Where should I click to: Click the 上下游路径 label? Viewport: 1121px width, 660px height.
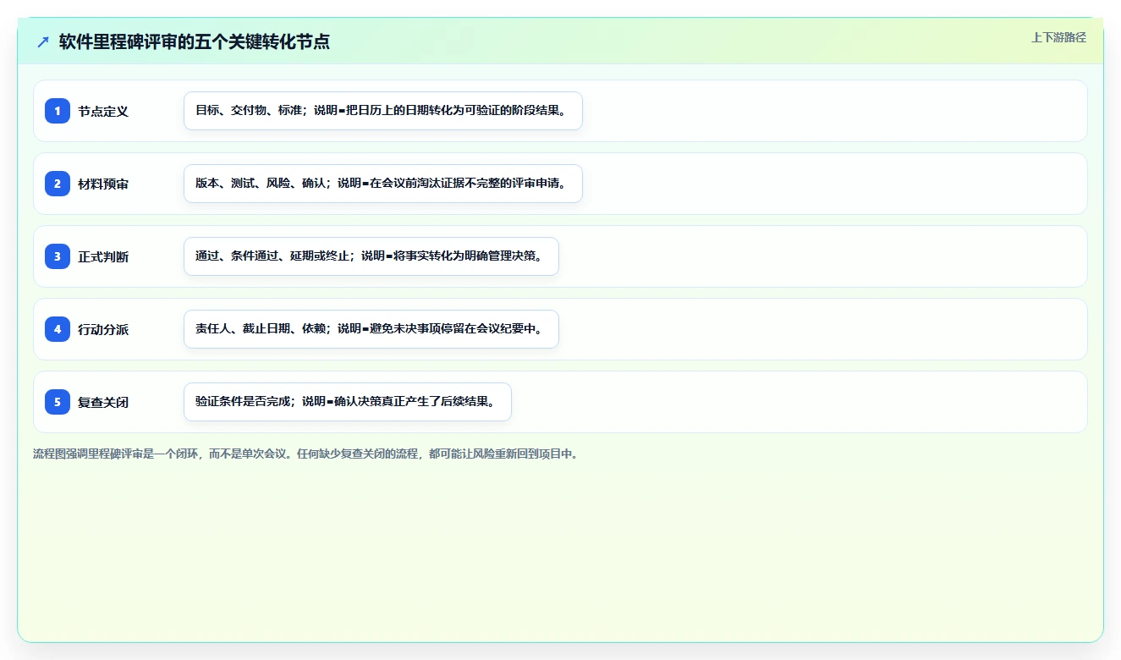(1058, 38)
